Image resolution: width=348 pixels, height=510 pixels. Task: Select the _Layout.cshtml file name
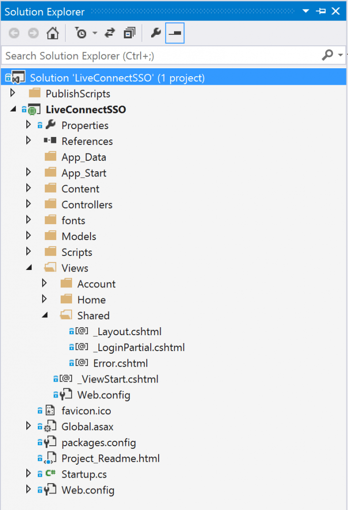127,331
